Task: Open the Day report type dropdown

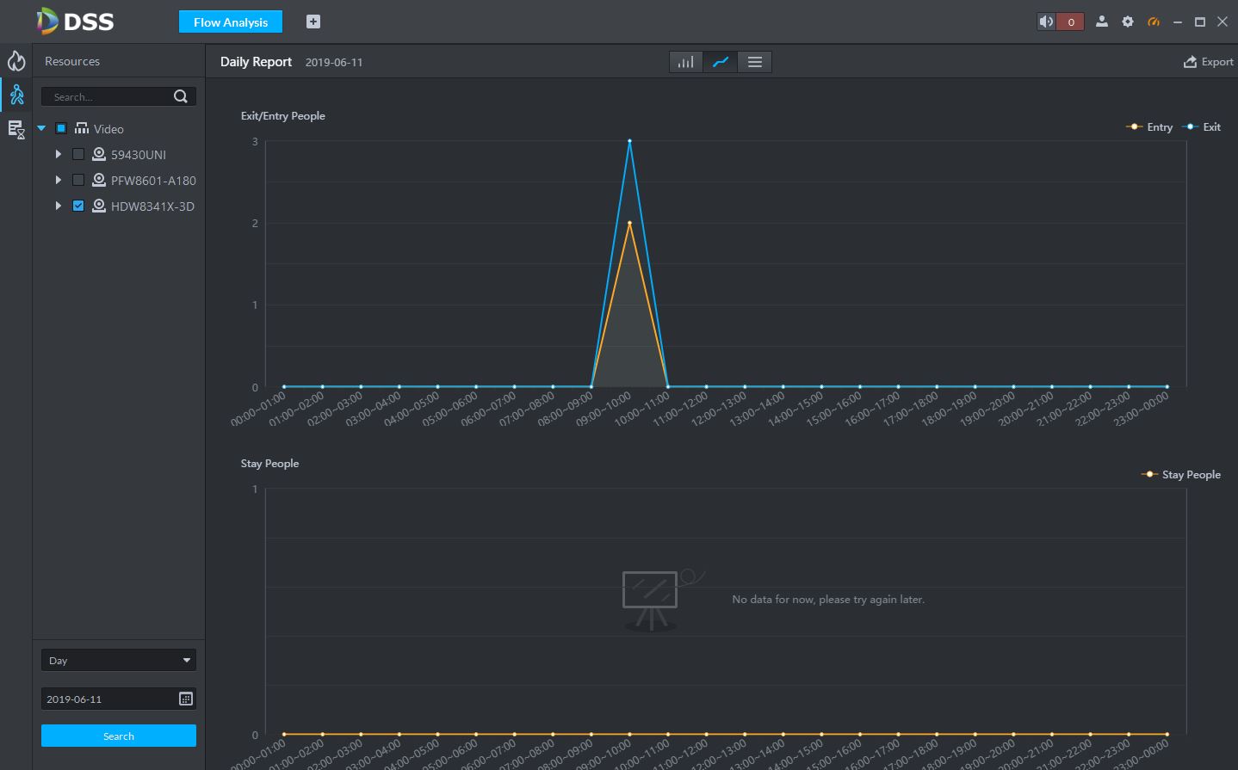Action: 119,660
